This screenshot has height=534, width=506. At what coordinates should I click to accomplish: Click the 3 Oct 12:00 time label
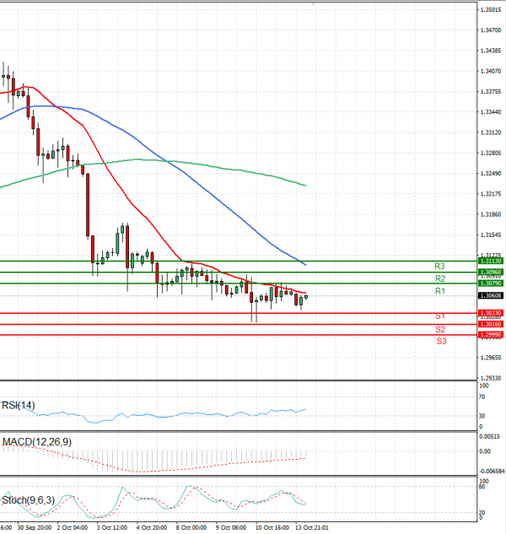click(x=112, y=527)
